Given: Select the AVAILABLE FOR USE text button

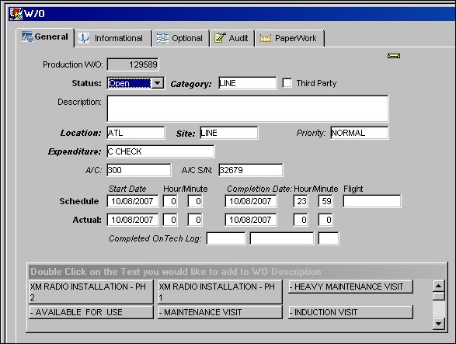Looking at the screenshot, I should coord(91,312).
